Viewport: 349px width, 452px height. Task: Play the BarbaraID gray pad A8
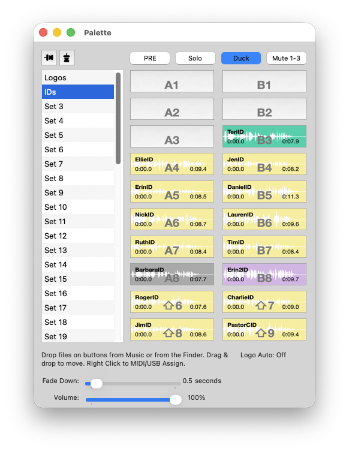[172, 274]
